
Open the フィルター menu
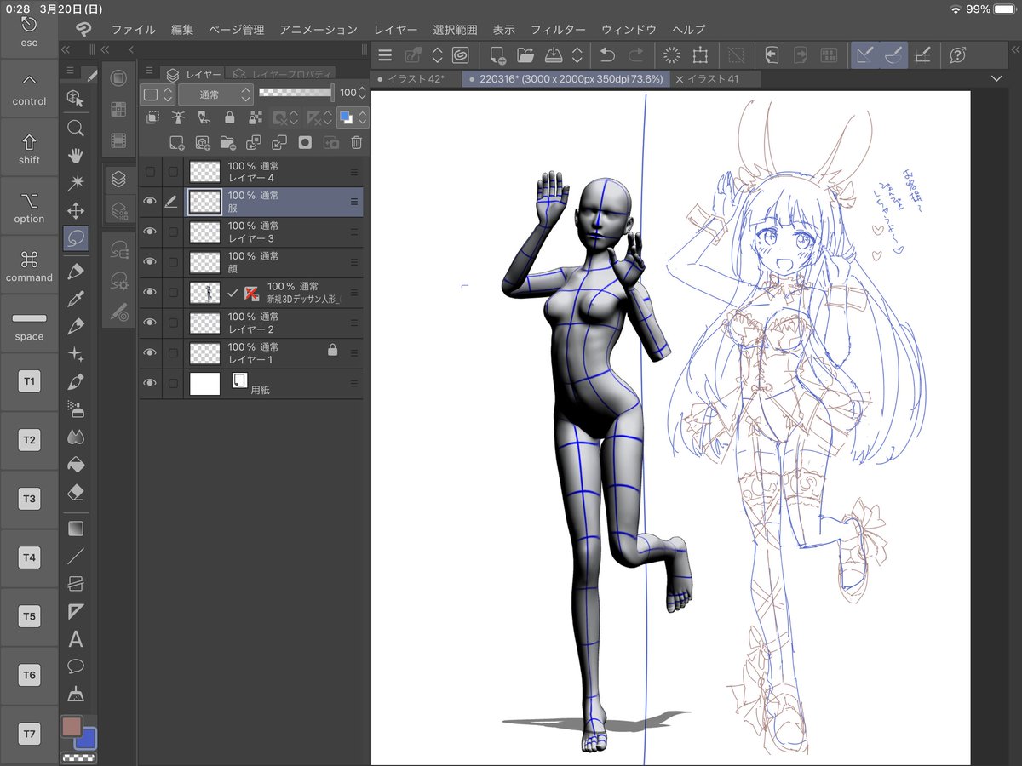point(558,30)
